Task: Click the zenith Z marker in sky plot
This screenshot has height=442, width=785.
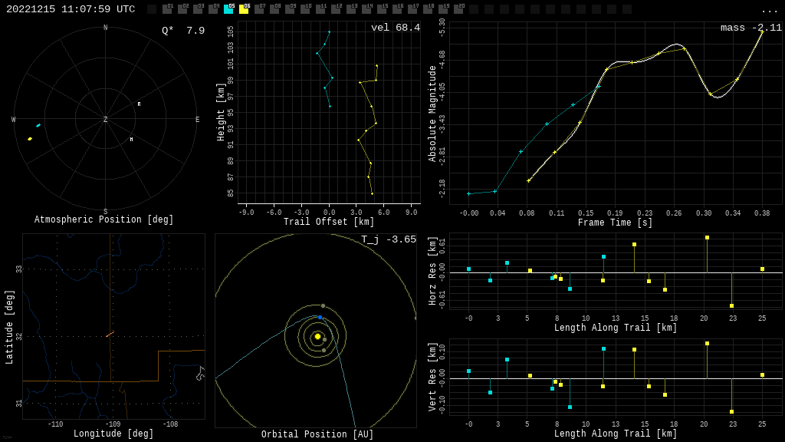Action: (x=106, y=120)
